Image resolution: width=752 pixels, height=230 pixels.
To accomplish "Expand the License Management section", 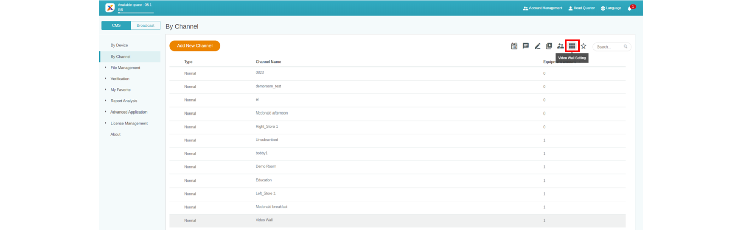I will click(x=129, y=123).
